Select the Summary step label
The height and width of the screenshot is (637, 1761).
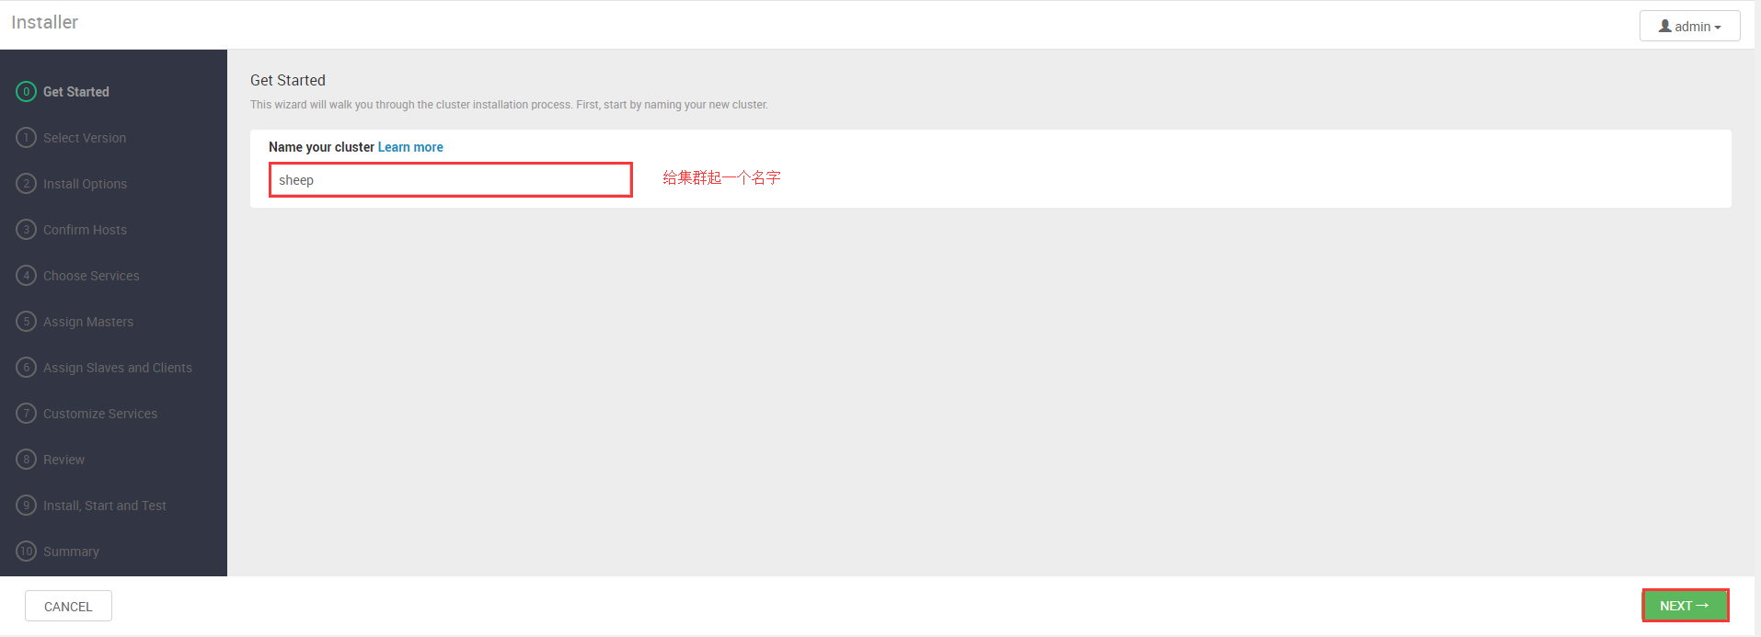(71, 552)
